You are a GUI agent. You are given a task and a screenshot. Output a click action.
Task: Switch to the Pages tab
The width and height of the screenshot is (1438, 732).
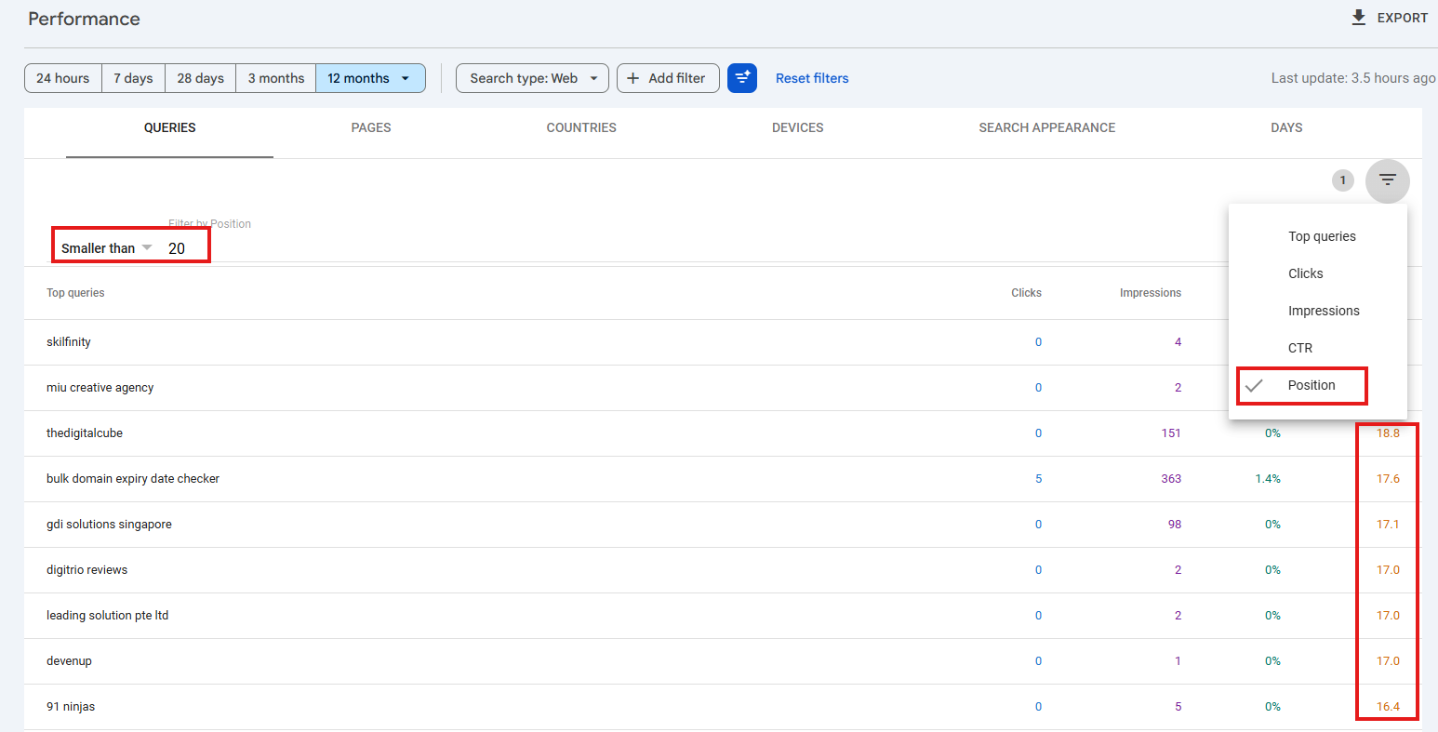370,127
